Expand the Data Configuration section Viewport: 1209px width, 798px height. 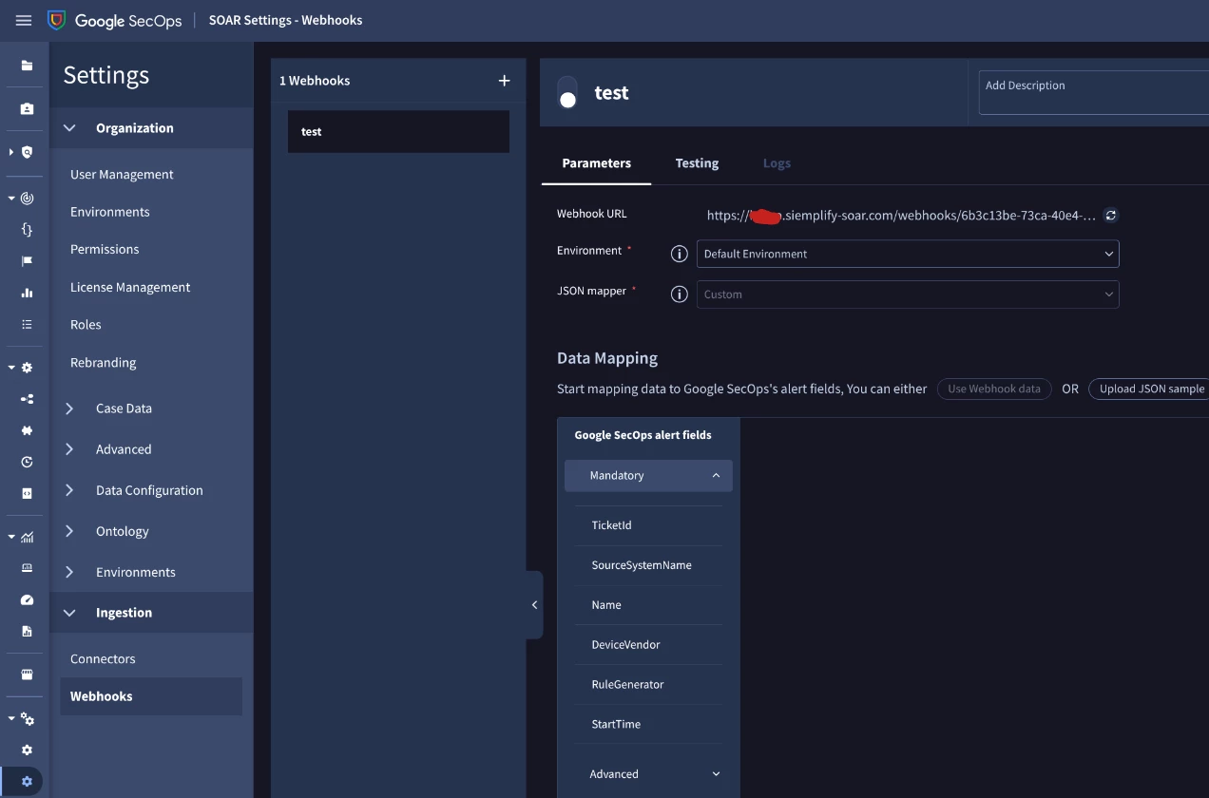pyautogui.click(x=69, y=490)
